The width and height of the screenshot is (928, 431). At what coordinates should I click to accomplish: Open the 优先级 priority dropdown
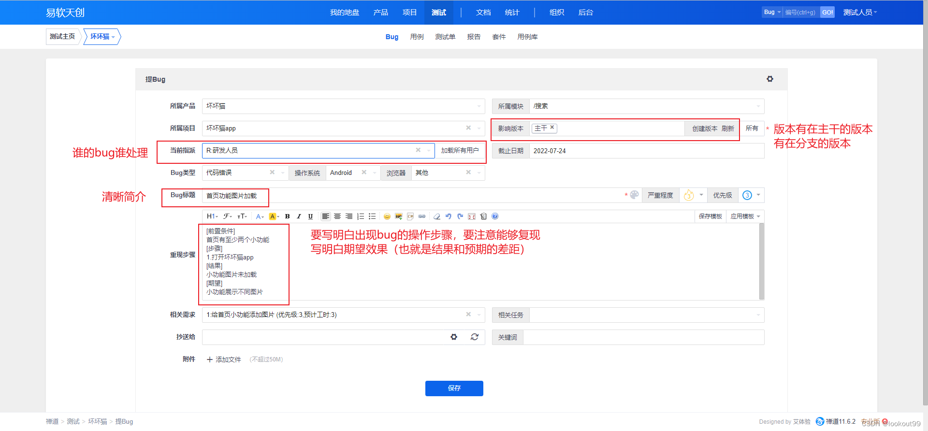click(751, 195)
